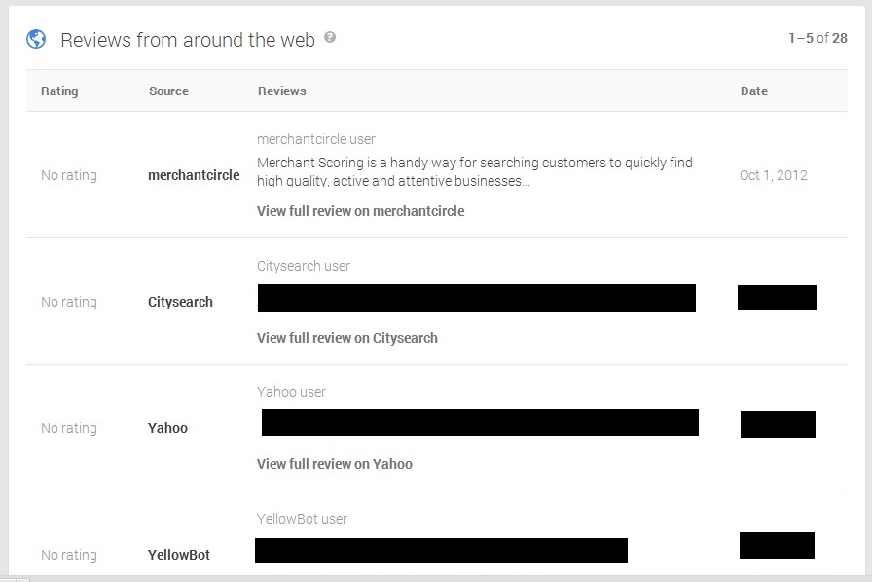
Task: Click the 1–5 of 28 pagination counter
Action: pos(818,38)
